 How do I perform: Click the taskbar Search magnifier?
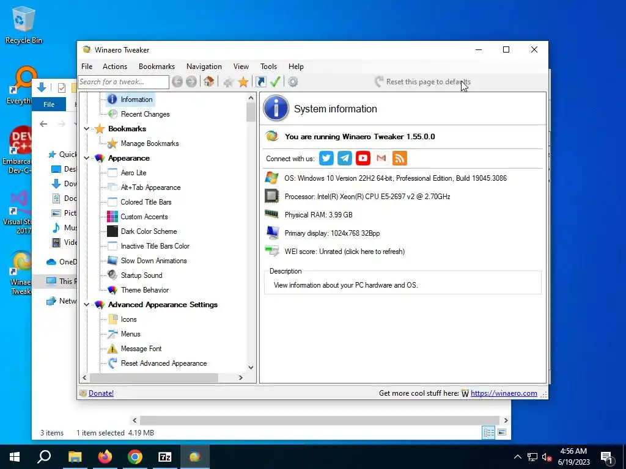coord(44,457)
